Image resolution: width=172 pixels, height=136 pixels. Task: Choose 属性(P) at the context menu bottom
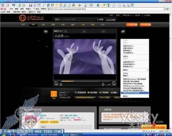pos(135,96)
